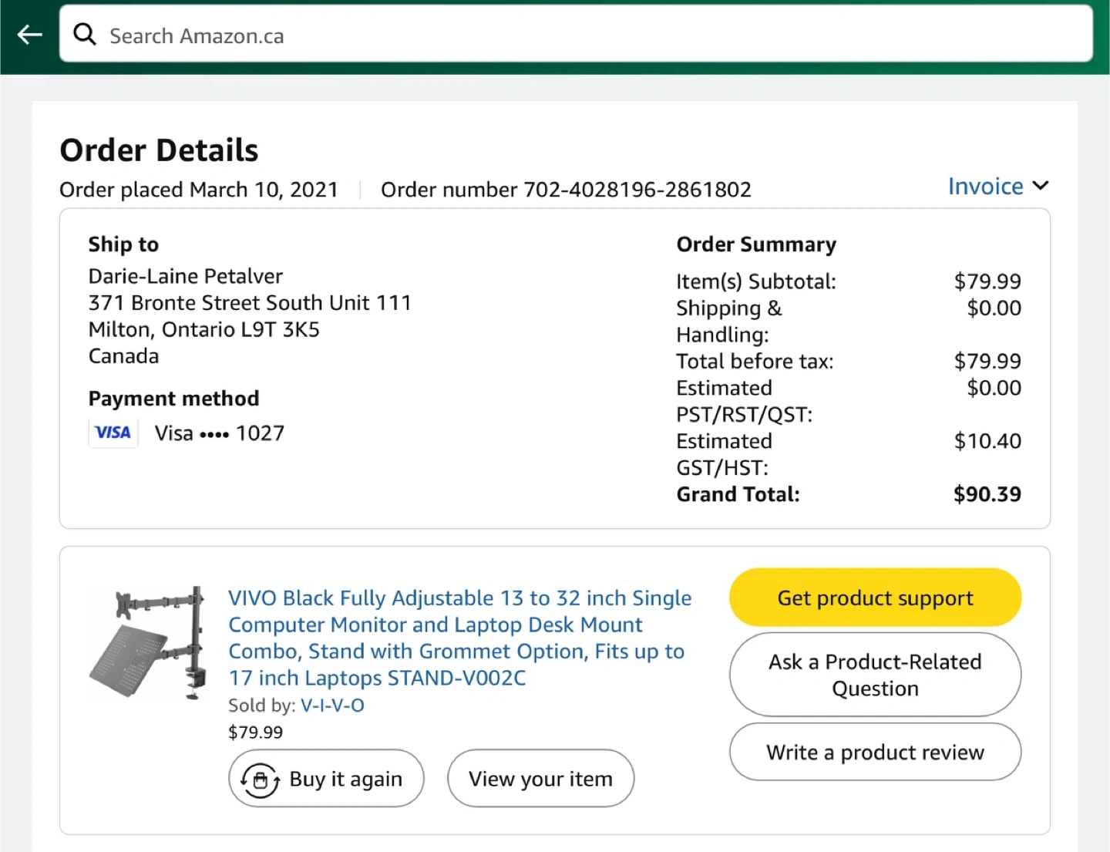
Task: Click the order number text
Action: 566,190
